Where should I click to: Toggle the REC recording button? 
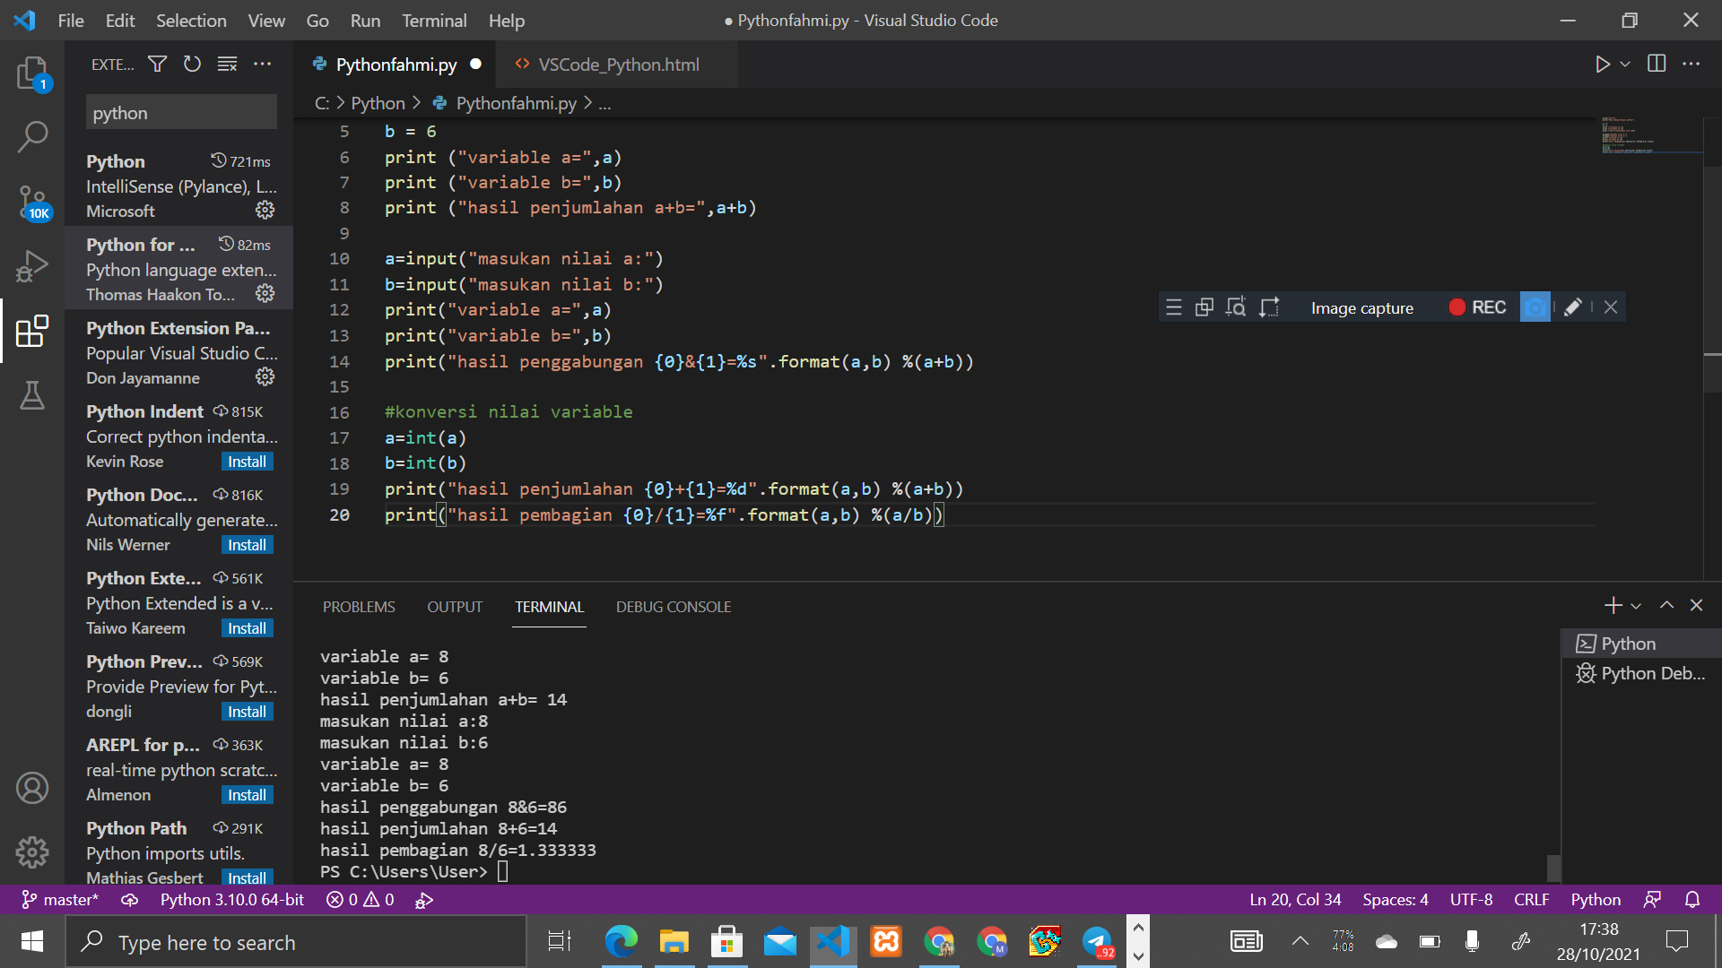click(x=1476, y=307)
